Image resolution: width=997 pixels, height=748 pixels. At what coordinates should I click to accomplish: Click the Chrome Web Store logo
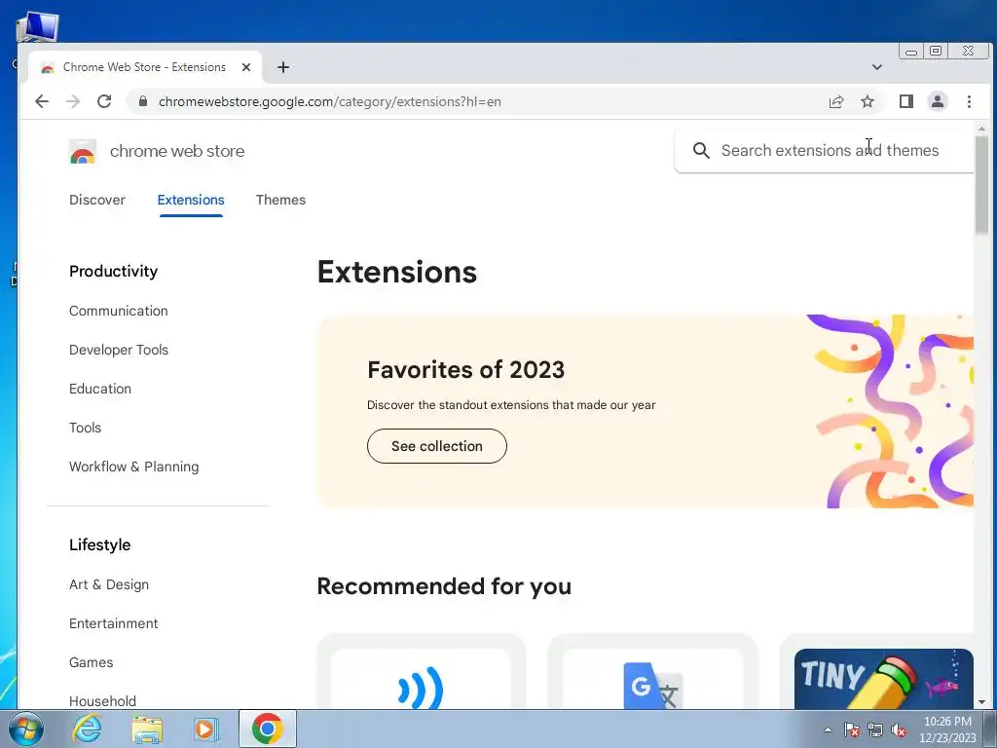click(83, 151)
